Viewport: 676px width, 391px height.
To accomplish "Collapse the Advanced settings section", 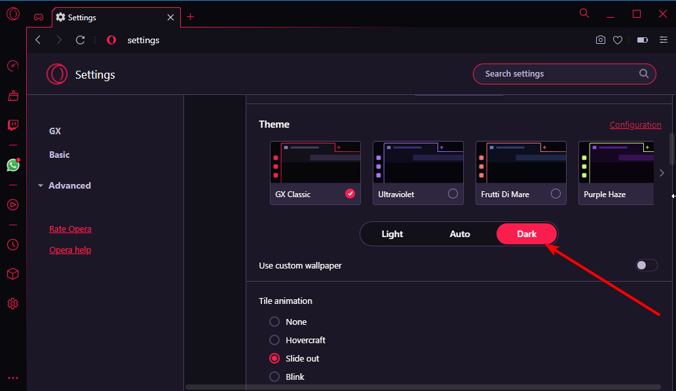I will [x=64, y=185].
